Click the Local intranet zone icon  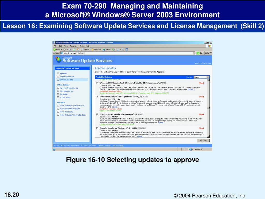coord(190,150)
